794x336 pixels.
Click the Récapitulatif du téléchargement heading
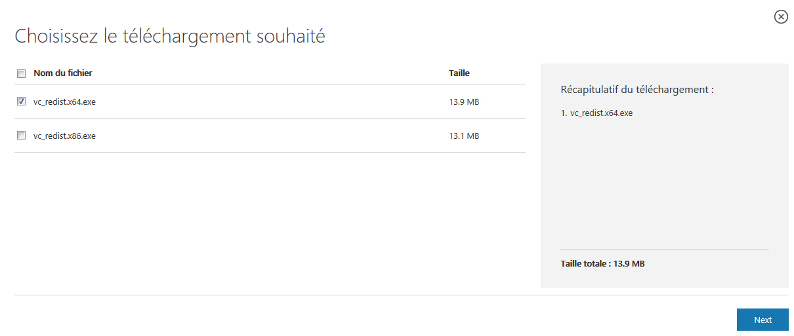(x=637, y=90)
